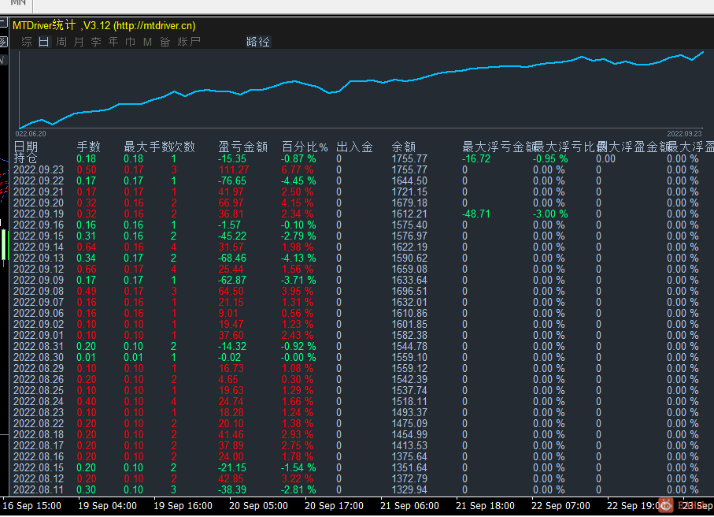Click time axis label 19 Sep 04:00

tap(108, 506)
